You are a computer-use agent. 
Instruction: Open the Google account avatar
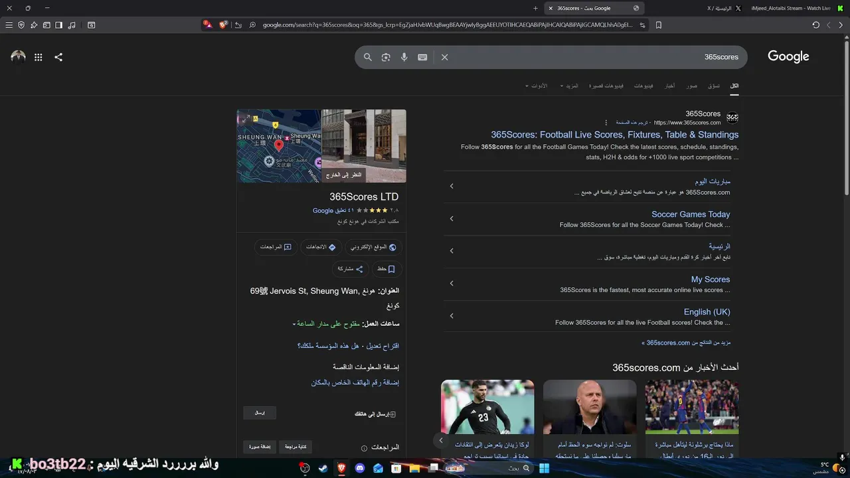(18, 57)
